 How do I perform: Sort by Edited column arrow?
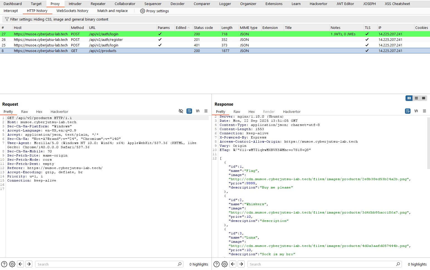(x=189, y=28)
